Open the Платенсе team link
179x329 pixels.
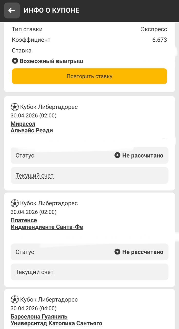(24, 220)
